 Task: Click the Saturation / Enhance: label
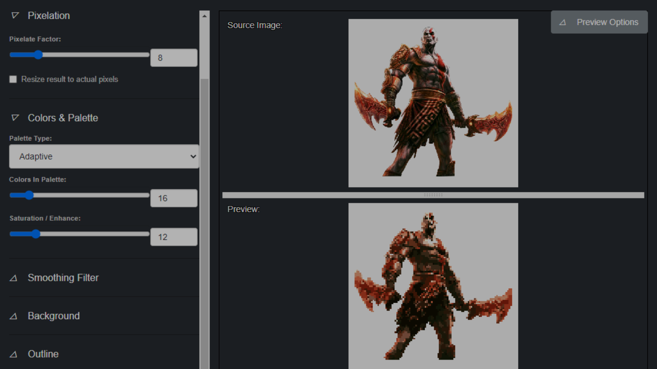[x=45, y=218]
